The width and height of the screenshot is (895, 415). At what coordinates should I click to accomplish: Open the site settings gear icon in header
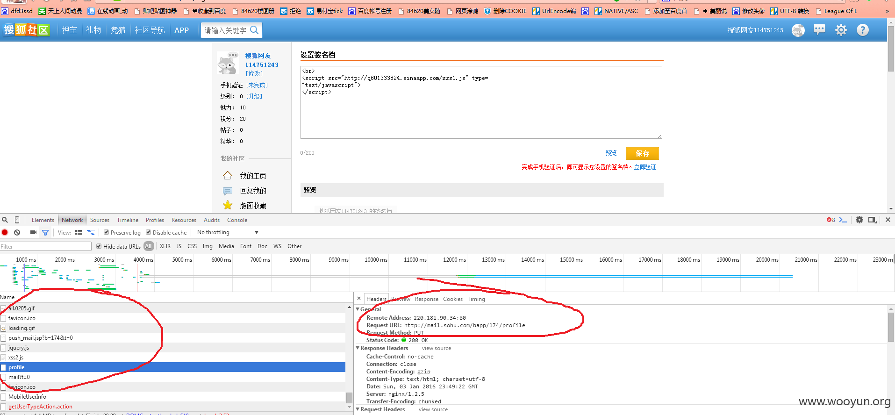[x=841, y=30]
